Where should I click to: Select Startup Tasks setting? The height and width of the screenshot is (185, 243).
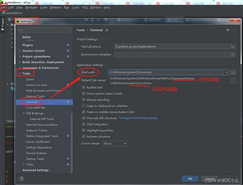coord(35,159)
